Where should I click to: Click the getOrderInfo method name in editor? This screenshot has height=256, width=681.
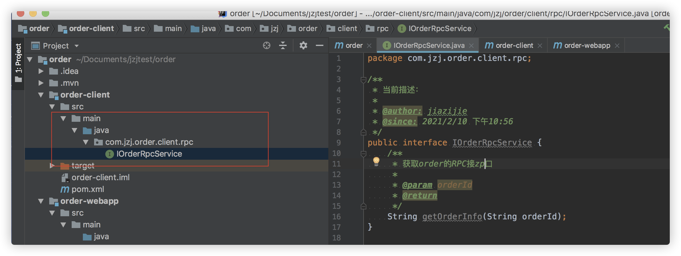click(x=452, y=217)
